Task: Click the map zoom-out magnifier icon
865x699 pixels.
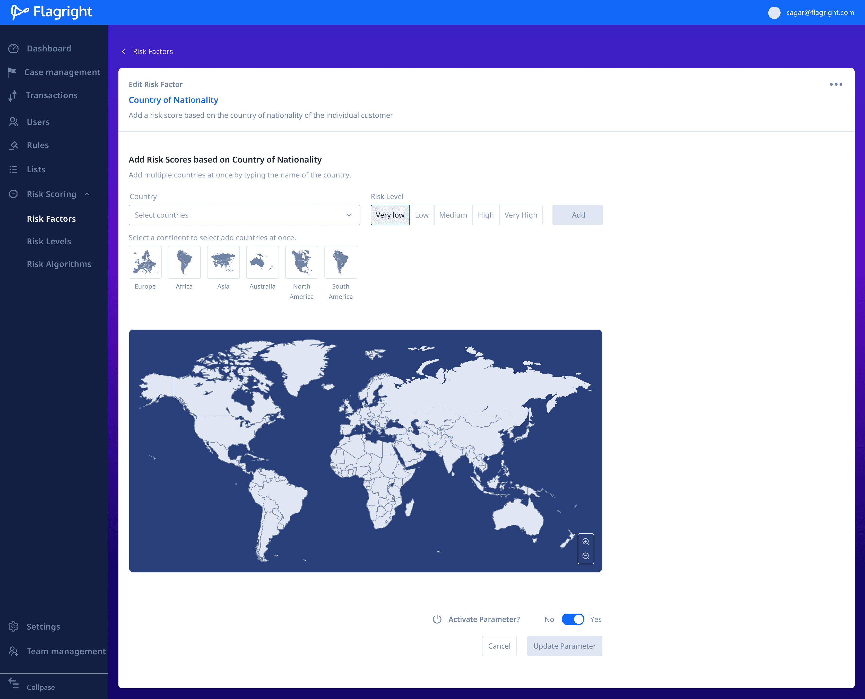Action: tap(586, 556)
